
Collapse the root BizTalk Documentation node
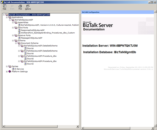(x=4, y=15)
